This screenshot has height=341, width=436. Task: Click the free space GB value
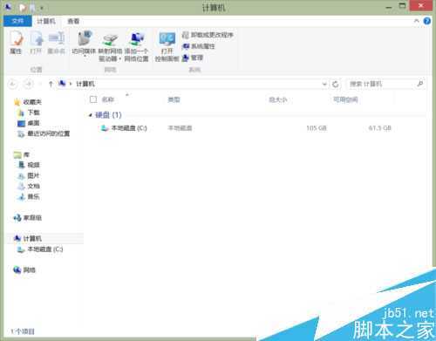(380, 128)
